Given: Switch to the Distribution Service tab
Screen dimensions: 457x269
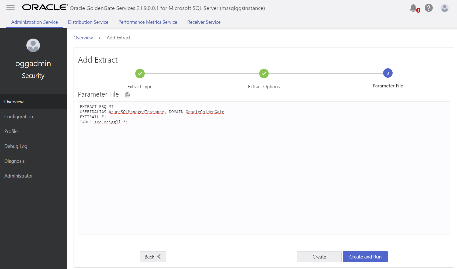Looking at the screenshot, I should point(88,22).
